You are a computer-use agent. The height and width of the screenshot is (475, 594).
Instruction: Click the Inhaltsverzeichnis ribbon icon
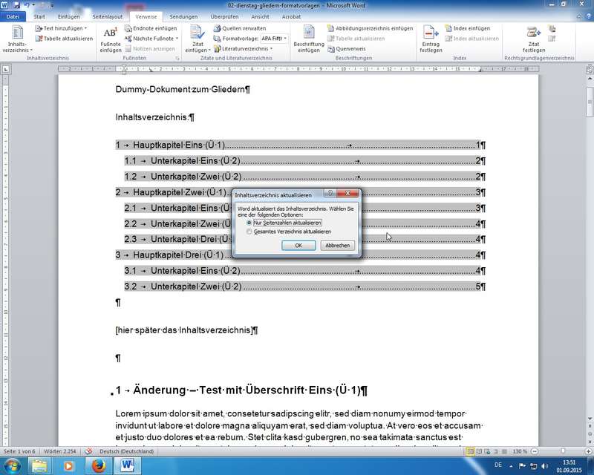(16, 36)
